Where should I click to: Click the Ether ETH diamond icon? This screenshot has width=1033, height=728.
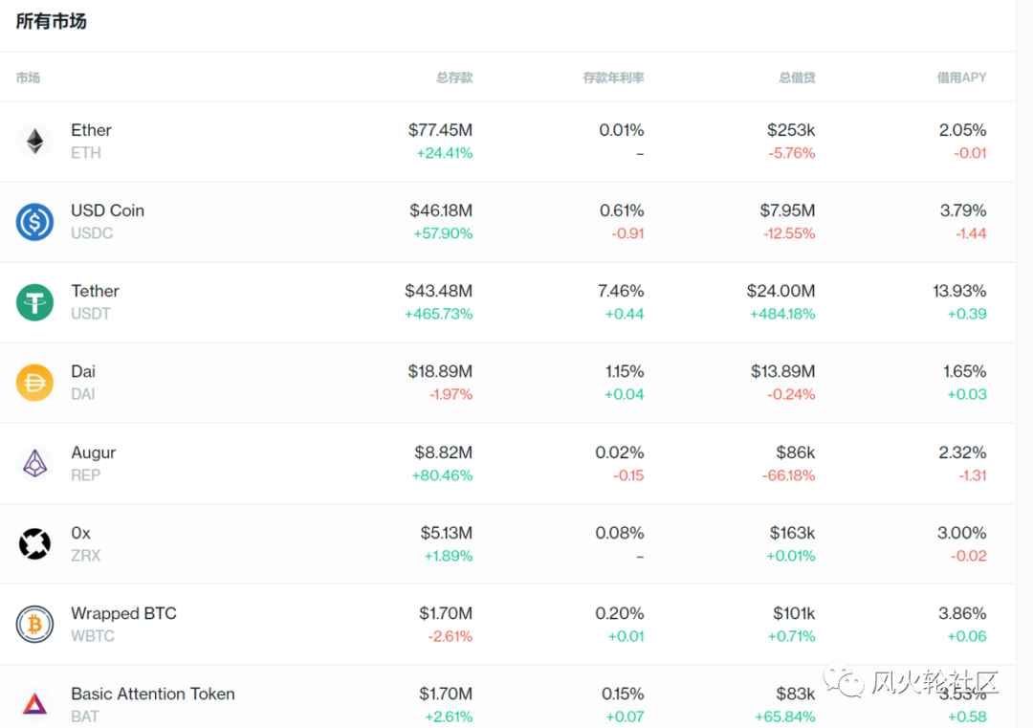35,141
